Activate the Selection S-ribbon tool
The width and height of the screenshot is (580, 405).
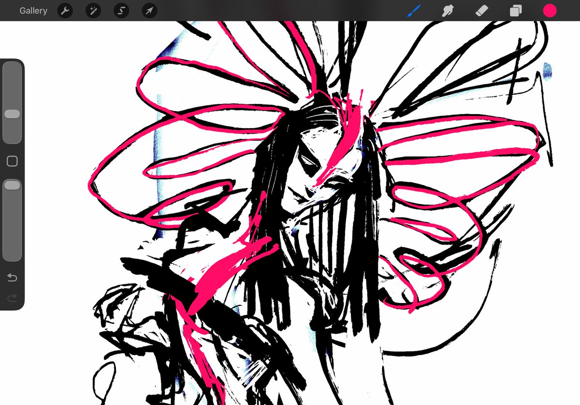121,11
